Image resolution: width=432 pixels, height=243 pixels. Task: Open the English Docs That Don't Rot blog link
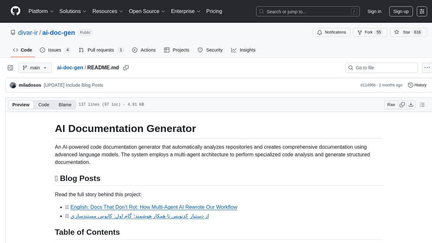(x=154, y=207)
